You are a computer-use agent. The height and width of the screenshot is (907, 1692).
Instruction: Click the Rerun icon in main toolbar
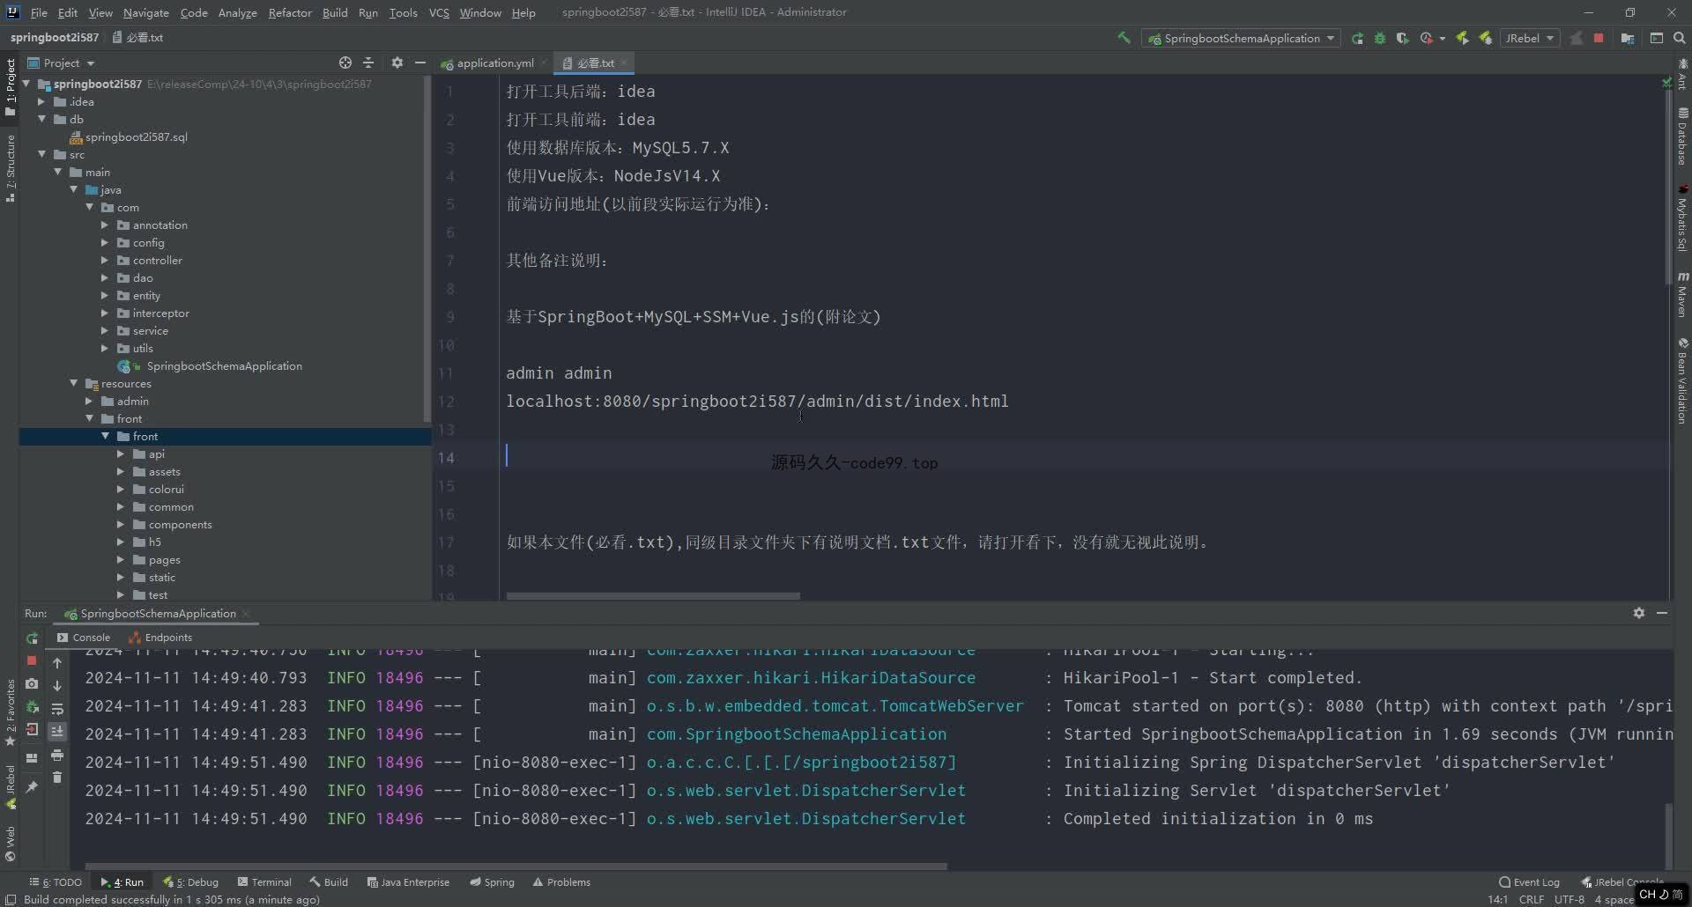click(x=1357, y=38)
